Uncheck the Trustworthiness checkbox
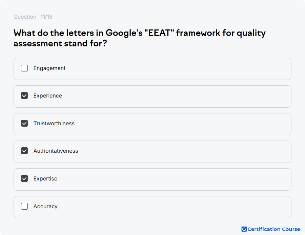The width and height of the screenshot is (305, 235). point(24,123)
